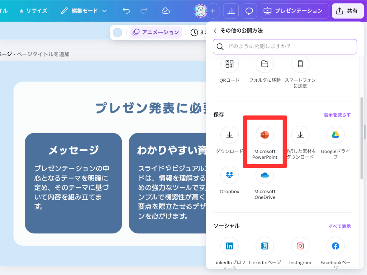The height and width of the screenshot is (275, 367).
Task: Click the background color circle swatch
Action: click(118, 32)
